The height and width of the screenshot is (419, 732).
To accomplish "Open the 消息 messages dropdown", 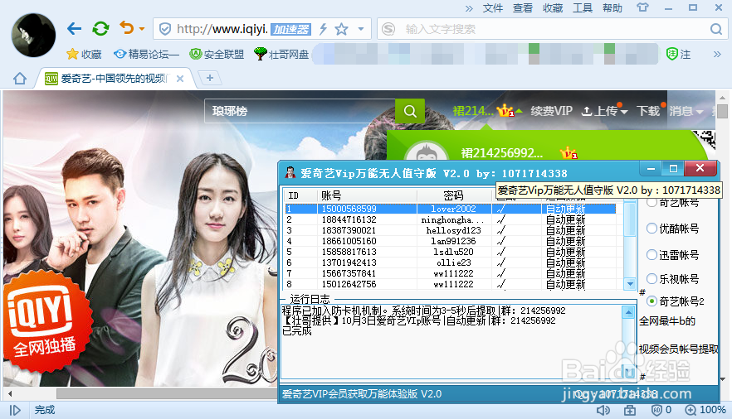I will (686, 111).
